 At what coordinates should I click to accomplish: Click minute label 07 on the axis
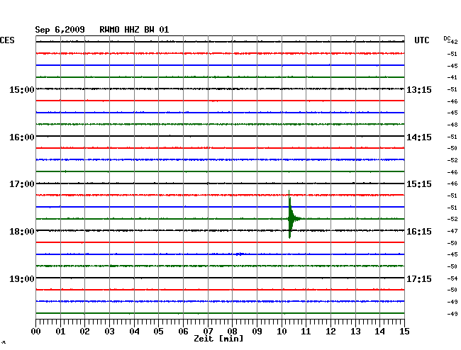pos(208,332)
